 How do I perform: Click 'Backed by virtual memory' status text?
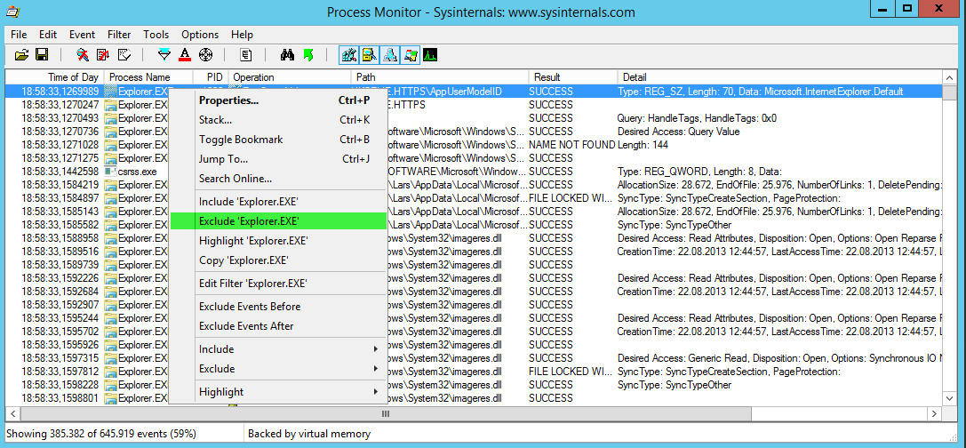(x=309, y=434)
